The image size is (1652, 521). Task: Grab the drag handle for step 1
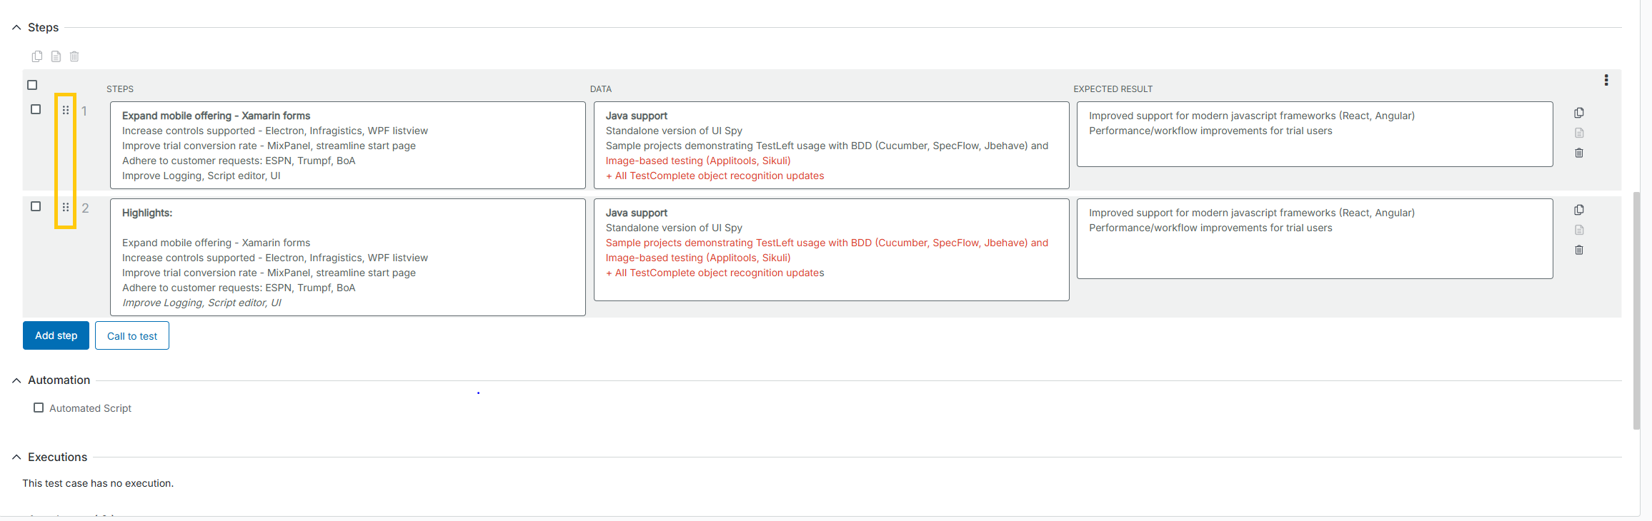click(x=66, y=110)
